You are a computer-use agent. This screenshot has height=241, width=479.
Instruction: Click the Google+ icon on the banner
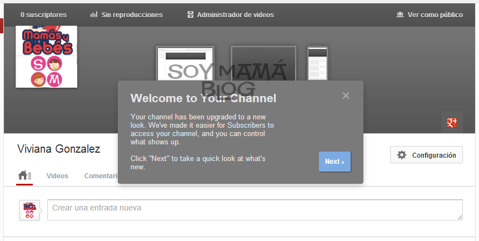pyautogui.click(x=452, y=123)
